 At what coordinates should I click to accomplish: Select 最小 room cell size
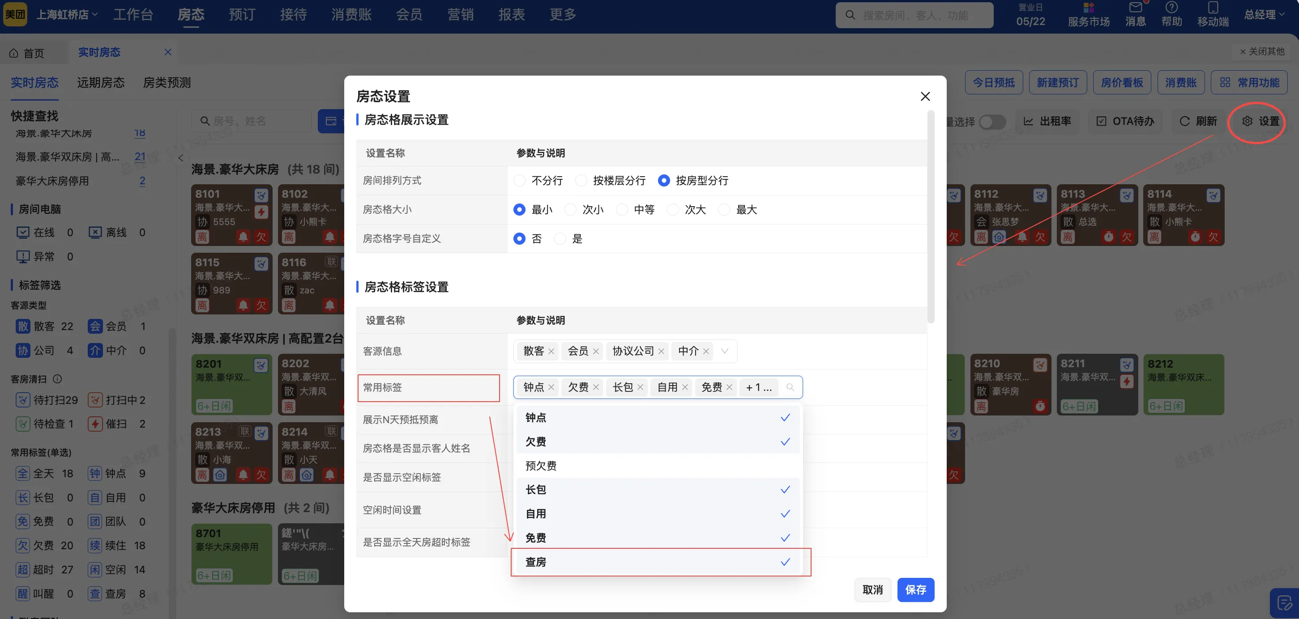point(519,209)
